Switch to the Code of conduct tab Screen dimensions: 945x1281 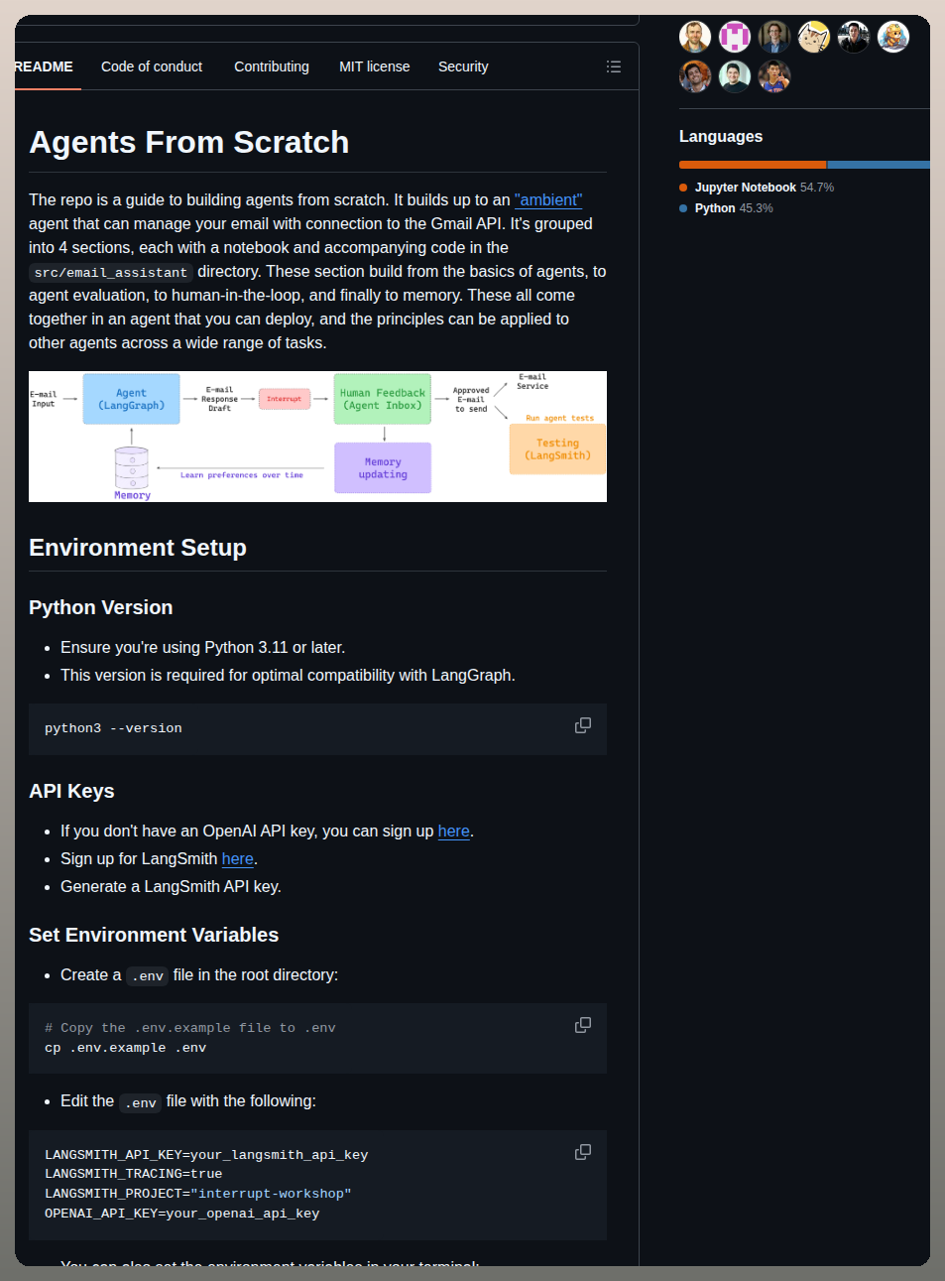(152, 66)
